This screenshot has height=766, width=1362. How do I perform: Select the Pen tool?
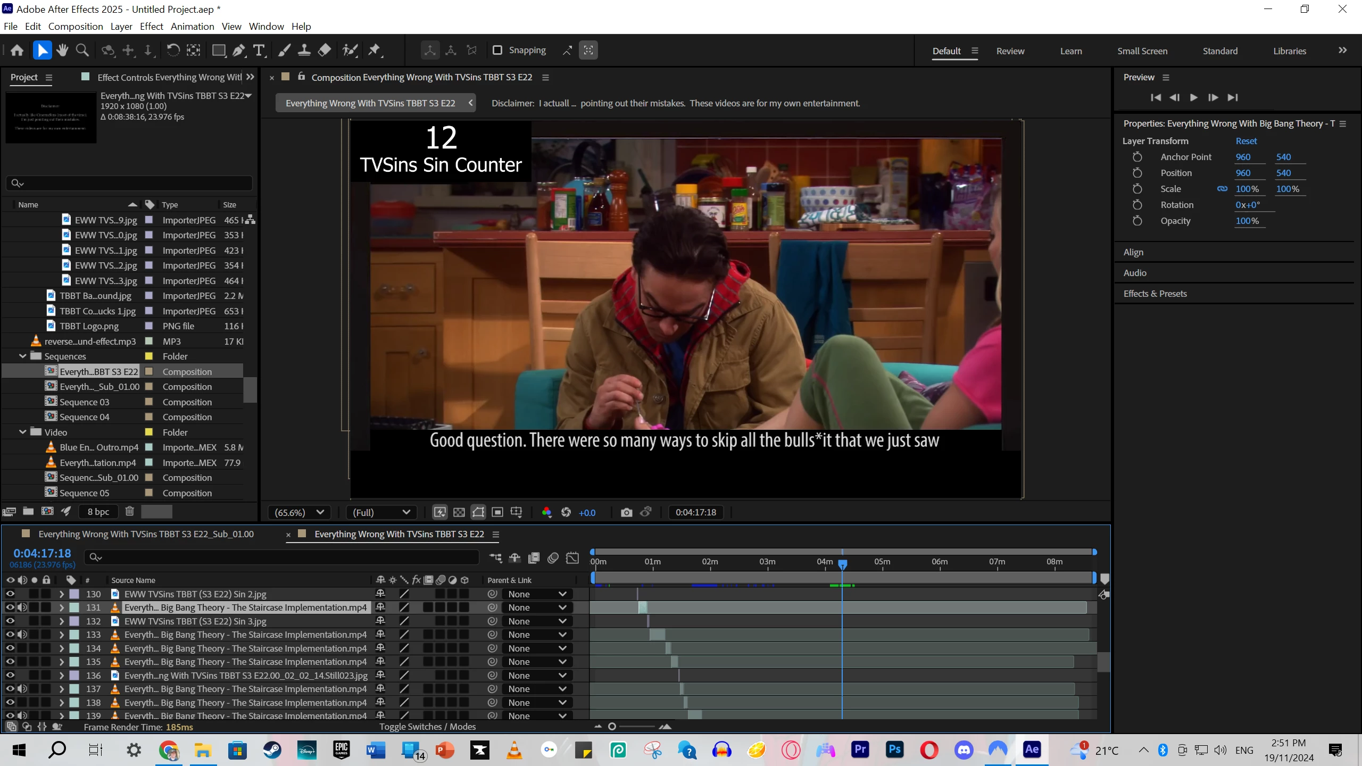239,51
